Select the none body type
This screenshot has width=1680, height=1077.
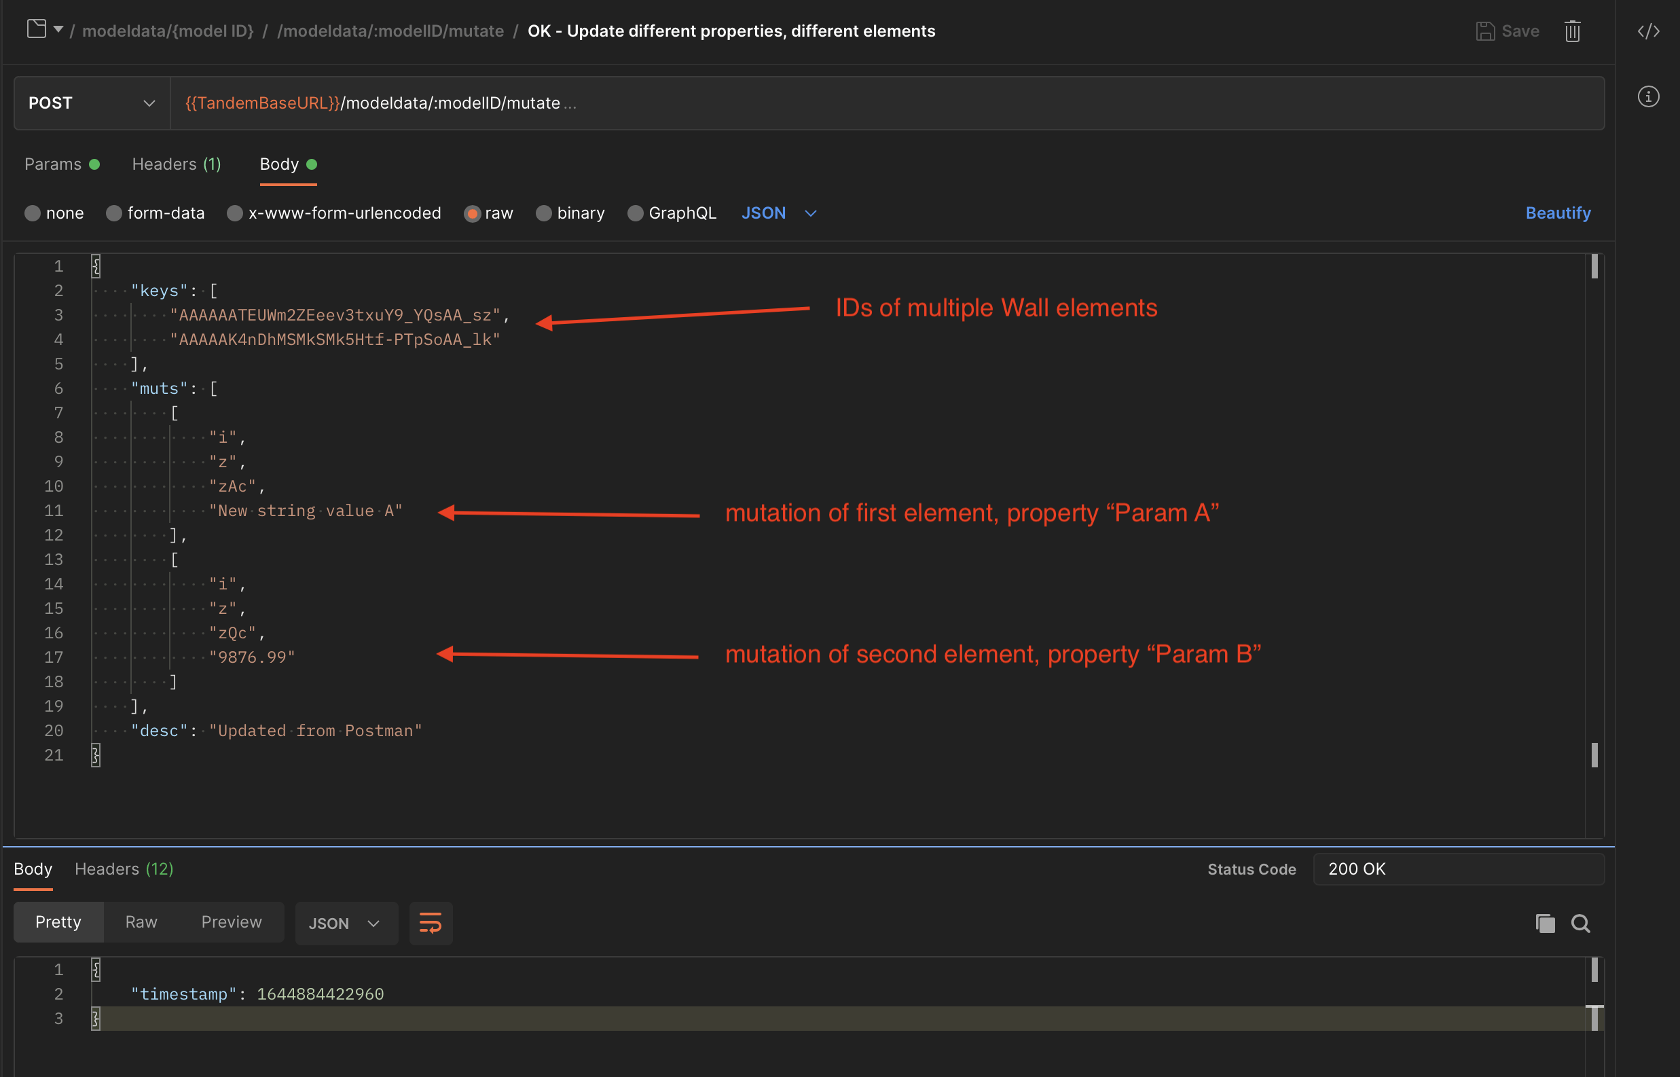click(54, 213)
